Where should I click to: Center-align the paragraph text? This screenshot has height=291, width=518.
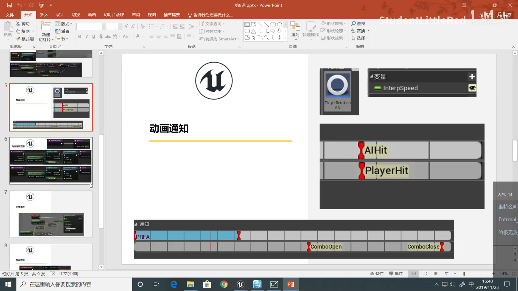(x=158, y=36)
